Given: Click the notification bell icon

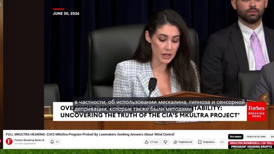Looking at the screenshot, I should tap(52, 142).
